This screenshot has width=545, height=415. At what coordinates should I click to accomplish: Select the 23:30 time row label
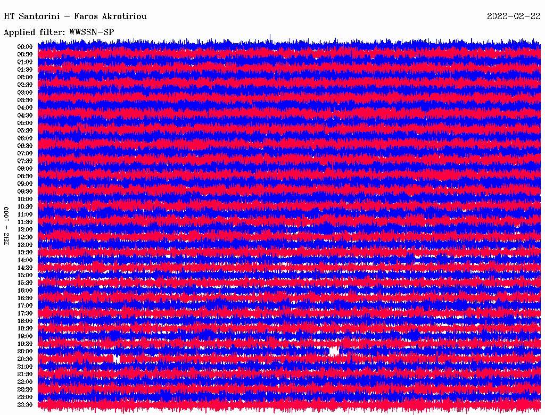(25, 404)
